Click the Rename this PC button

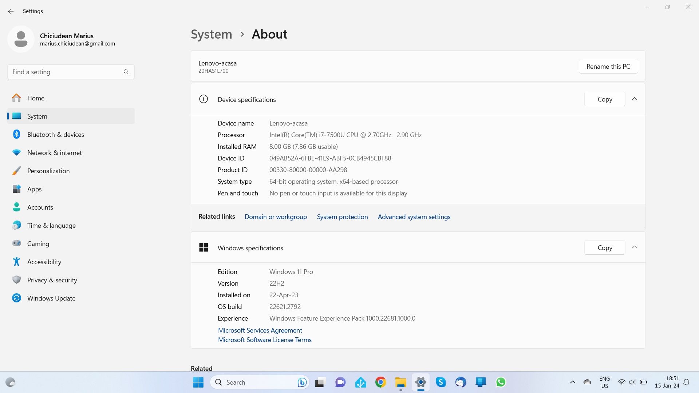(608, 66)
